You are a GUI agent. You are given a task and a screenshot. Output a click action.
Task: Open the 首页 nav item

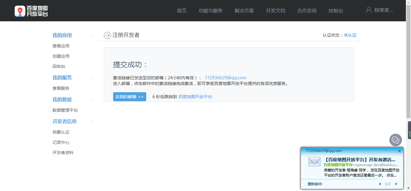point(182,11)
